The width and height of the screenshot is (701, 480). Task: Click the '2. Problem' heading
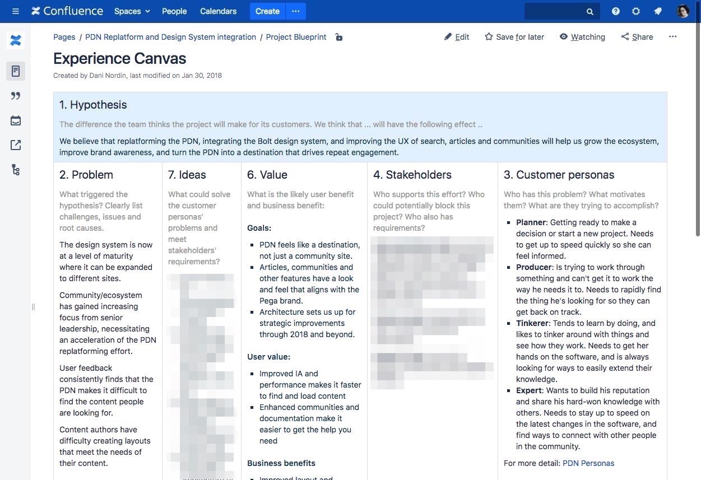point(86,175)
